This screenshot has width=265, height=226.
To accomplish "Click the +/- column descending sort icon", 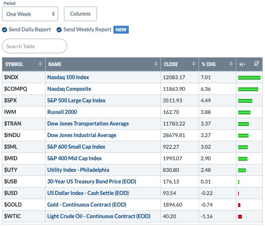I will [x=256, y=64].
